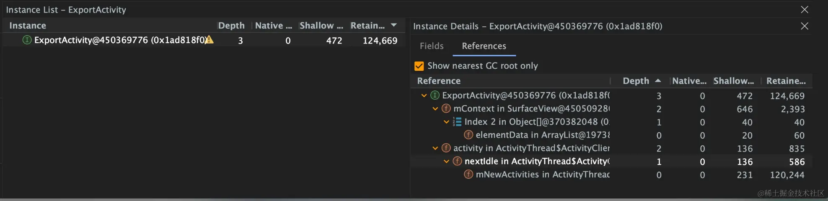Sort instance list by Shallow size column

click(x=321, y=26)
